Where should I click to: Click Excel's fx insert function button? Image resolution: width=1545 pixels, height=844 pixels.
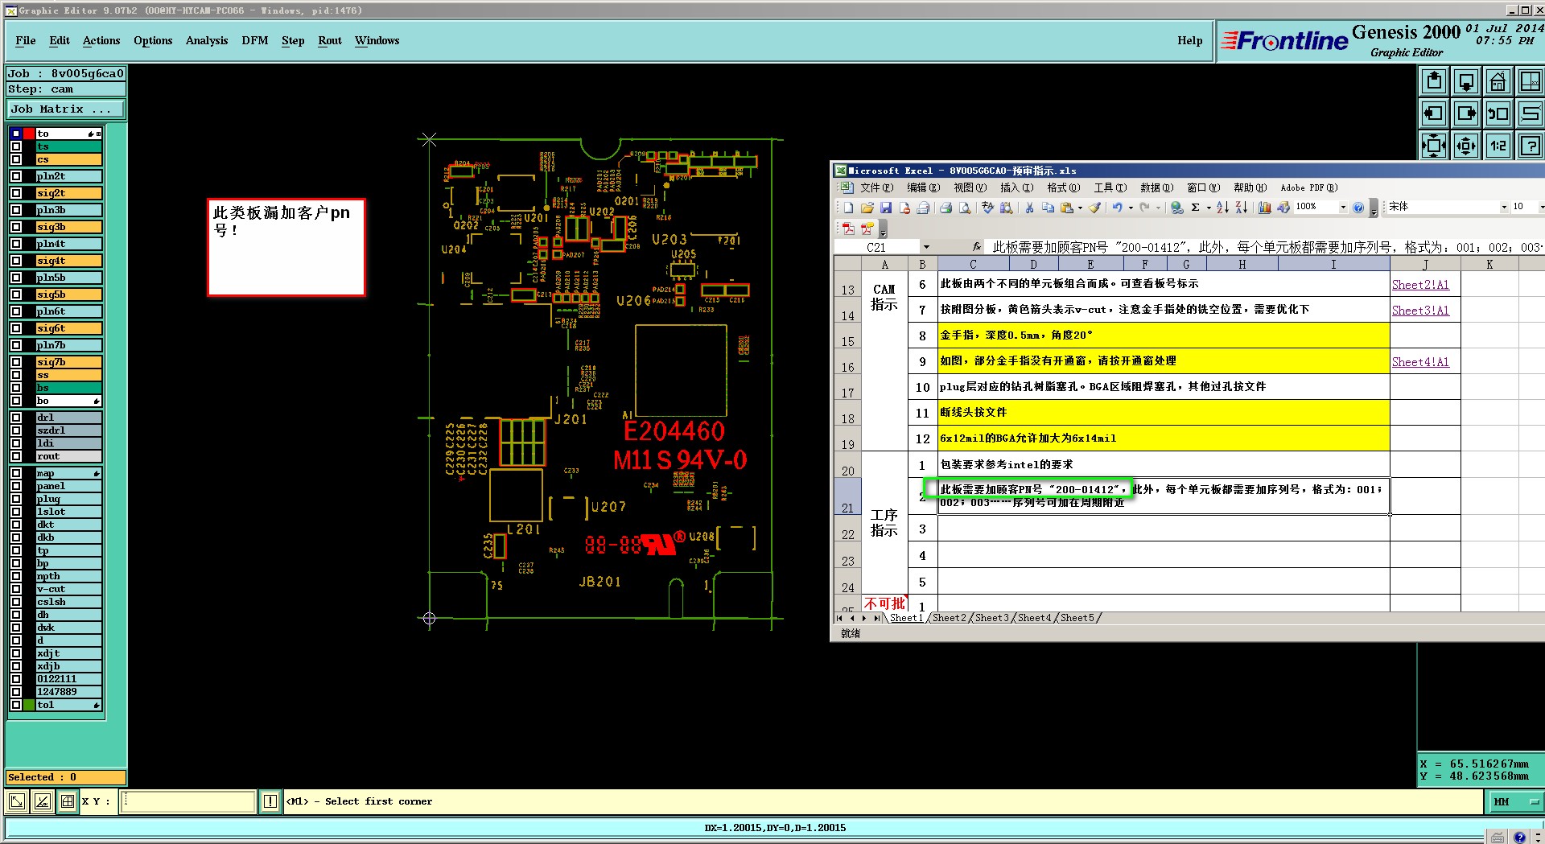tap(977, 247)
